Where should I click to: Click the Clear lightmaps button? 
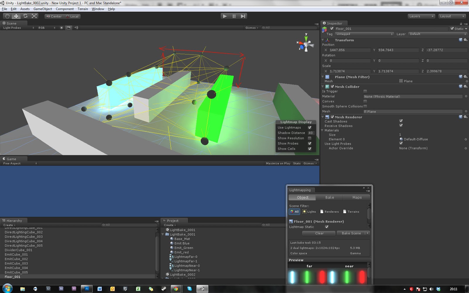[x=319, y=233]
